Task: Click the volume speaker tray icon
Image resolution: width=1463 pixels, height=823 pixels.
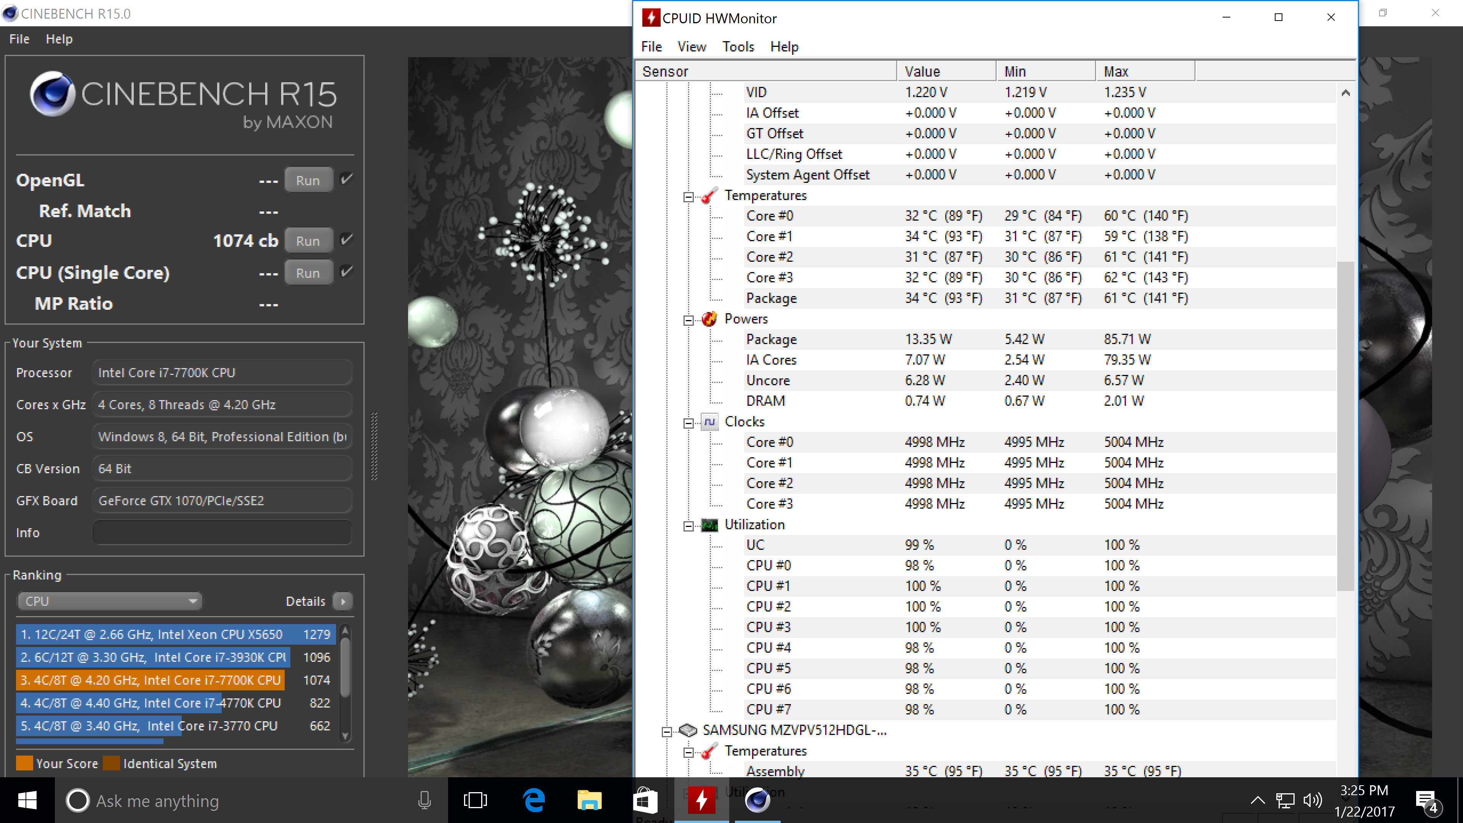Action: click(x=1313, y=801)
